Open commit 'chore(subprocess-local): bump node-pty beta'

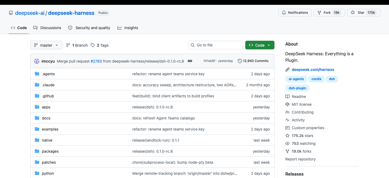coord(173,162)
